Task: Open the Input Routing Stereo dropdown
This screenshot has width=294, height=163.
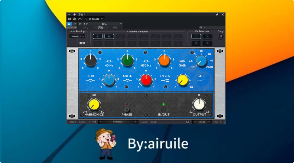Action: pyautogui.click(x=77, y=36)
